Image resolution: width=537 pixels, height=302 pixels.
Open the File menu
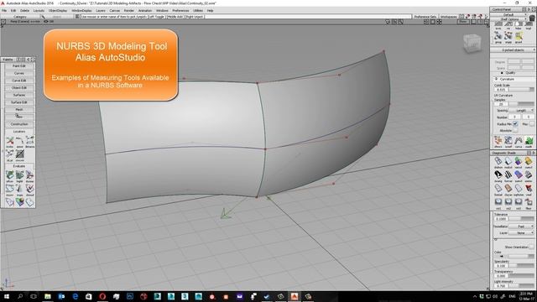tap(4, 11)
